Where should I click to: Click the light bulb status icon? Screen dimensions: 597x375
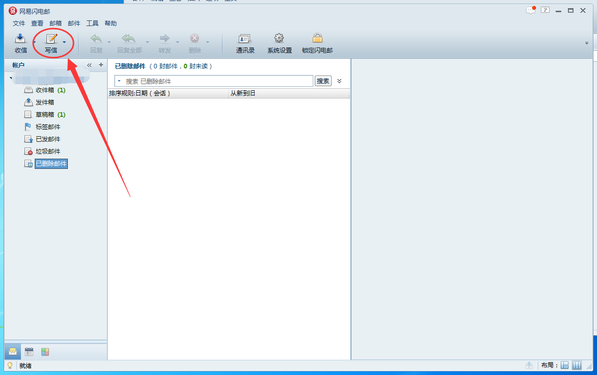click(x=10, y=365)
